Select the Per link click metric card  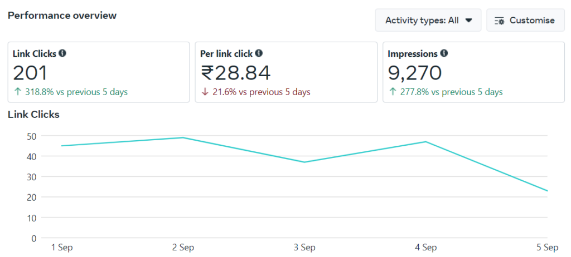[286, 72]
